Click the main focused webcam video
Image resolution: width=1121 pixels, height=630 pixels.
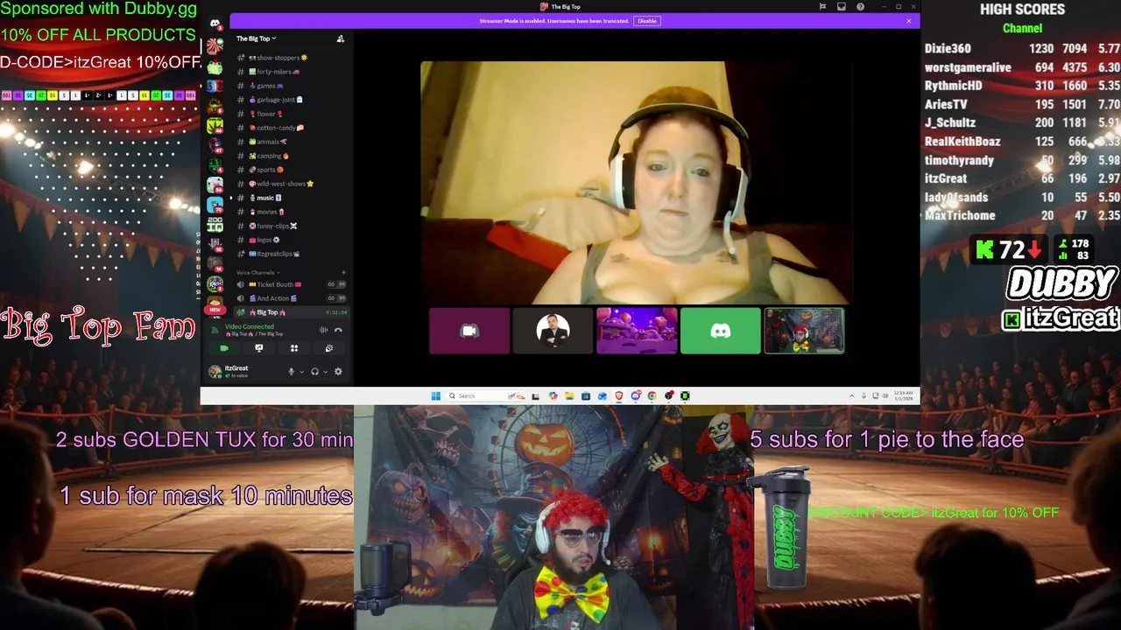pos(637,182)
